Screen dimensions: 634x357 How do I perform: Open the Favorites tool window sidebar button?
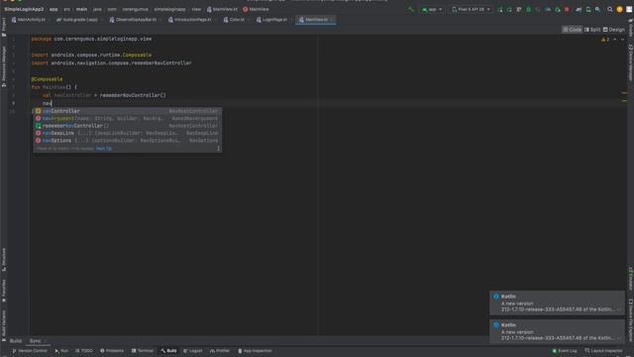[4, 291]
